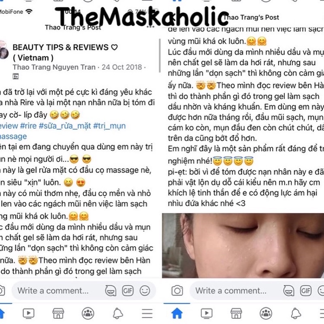Open the hamburger menu on left screen

147,313
